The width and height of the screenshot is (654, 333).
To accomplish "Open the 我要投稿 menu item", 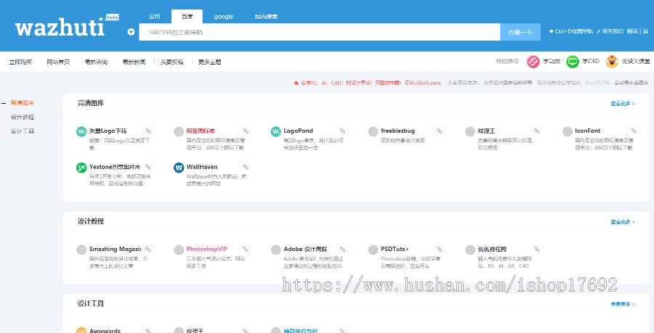I will (171, 62).
